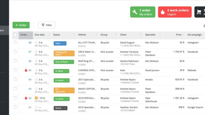Click client name Heather Gordon
Image resolution: width=205 pixels, height=115 pixels.
pos(129,107)
